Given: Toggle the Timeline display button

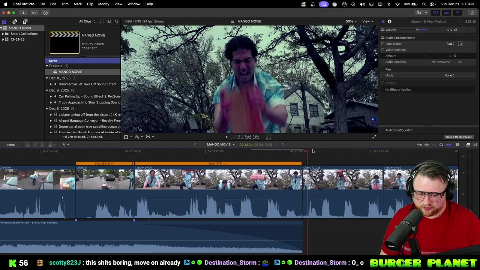Looking at the screenshot, I should pyautogui.click(x=446, y=13).
